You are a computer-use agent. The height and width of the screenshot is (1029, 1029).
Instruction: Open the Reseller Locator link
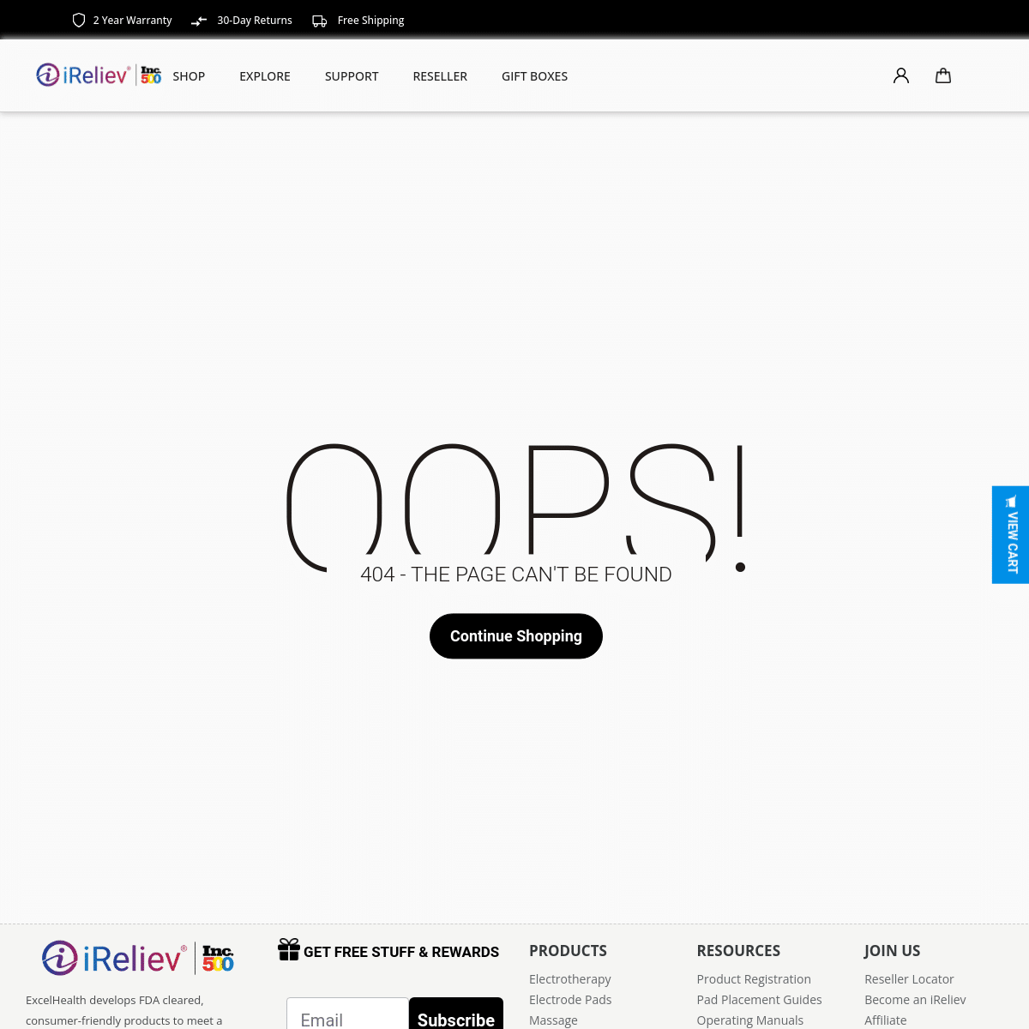(909, 979)
